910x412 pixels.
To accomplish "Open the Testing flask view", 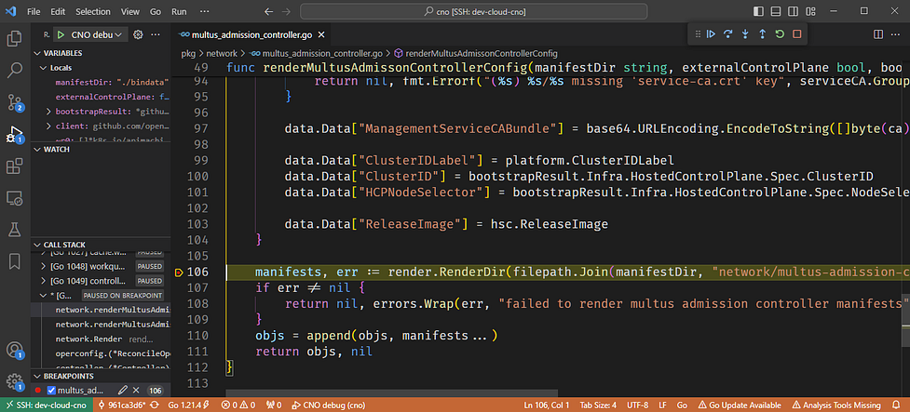I will coord(15,230).
